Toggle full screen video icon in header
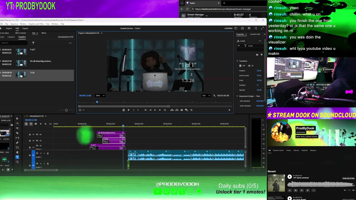This screenshot has width=356, height=200. pyautogui.click(x=262, y=28)
